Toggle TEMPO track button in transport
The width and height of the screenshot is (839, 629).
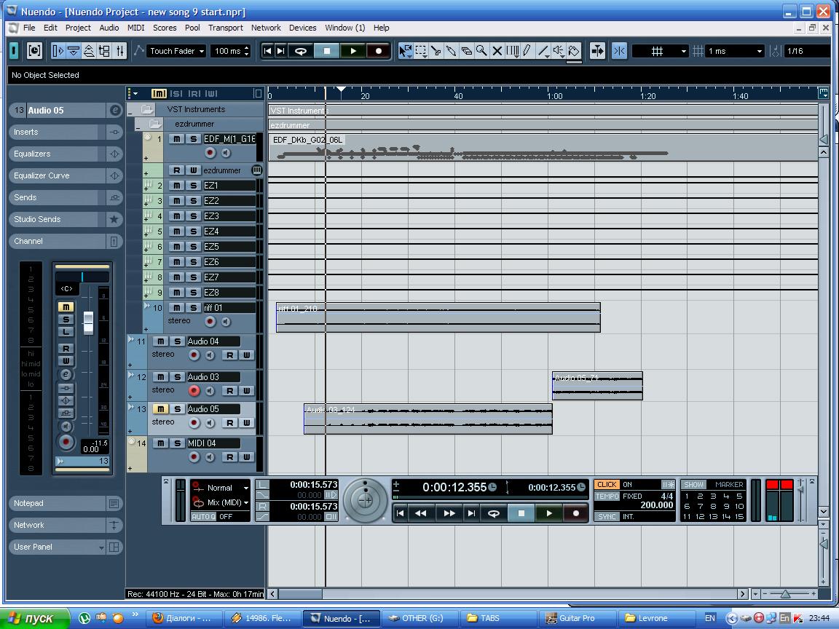click(x=607, y=497)
